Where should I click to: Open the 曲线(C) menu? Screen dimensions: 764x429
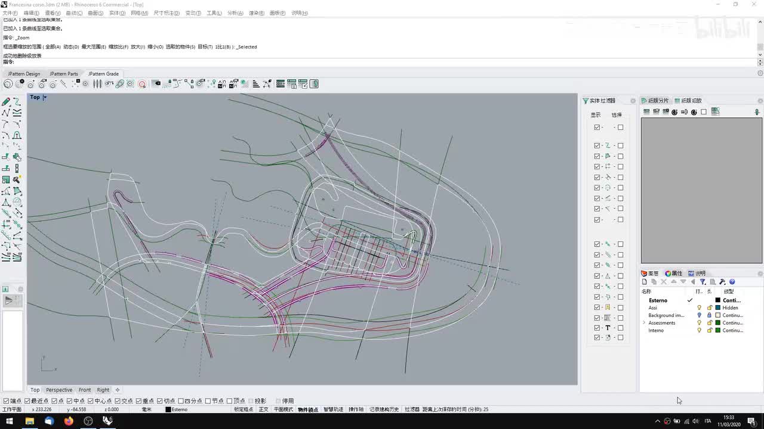click(74, 13)
